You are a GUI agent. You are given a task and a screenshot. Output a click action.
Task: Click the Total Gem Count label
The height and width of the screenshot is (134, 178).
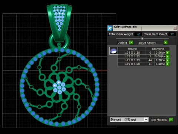point(156,34)
